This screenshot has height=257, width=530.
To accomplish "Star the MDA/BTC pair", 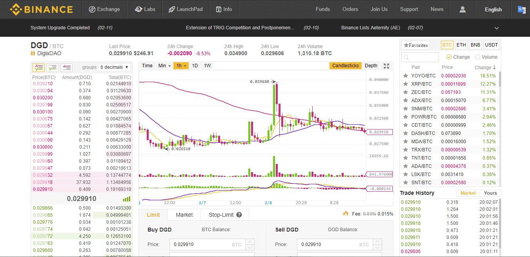I will coord(406,142).
